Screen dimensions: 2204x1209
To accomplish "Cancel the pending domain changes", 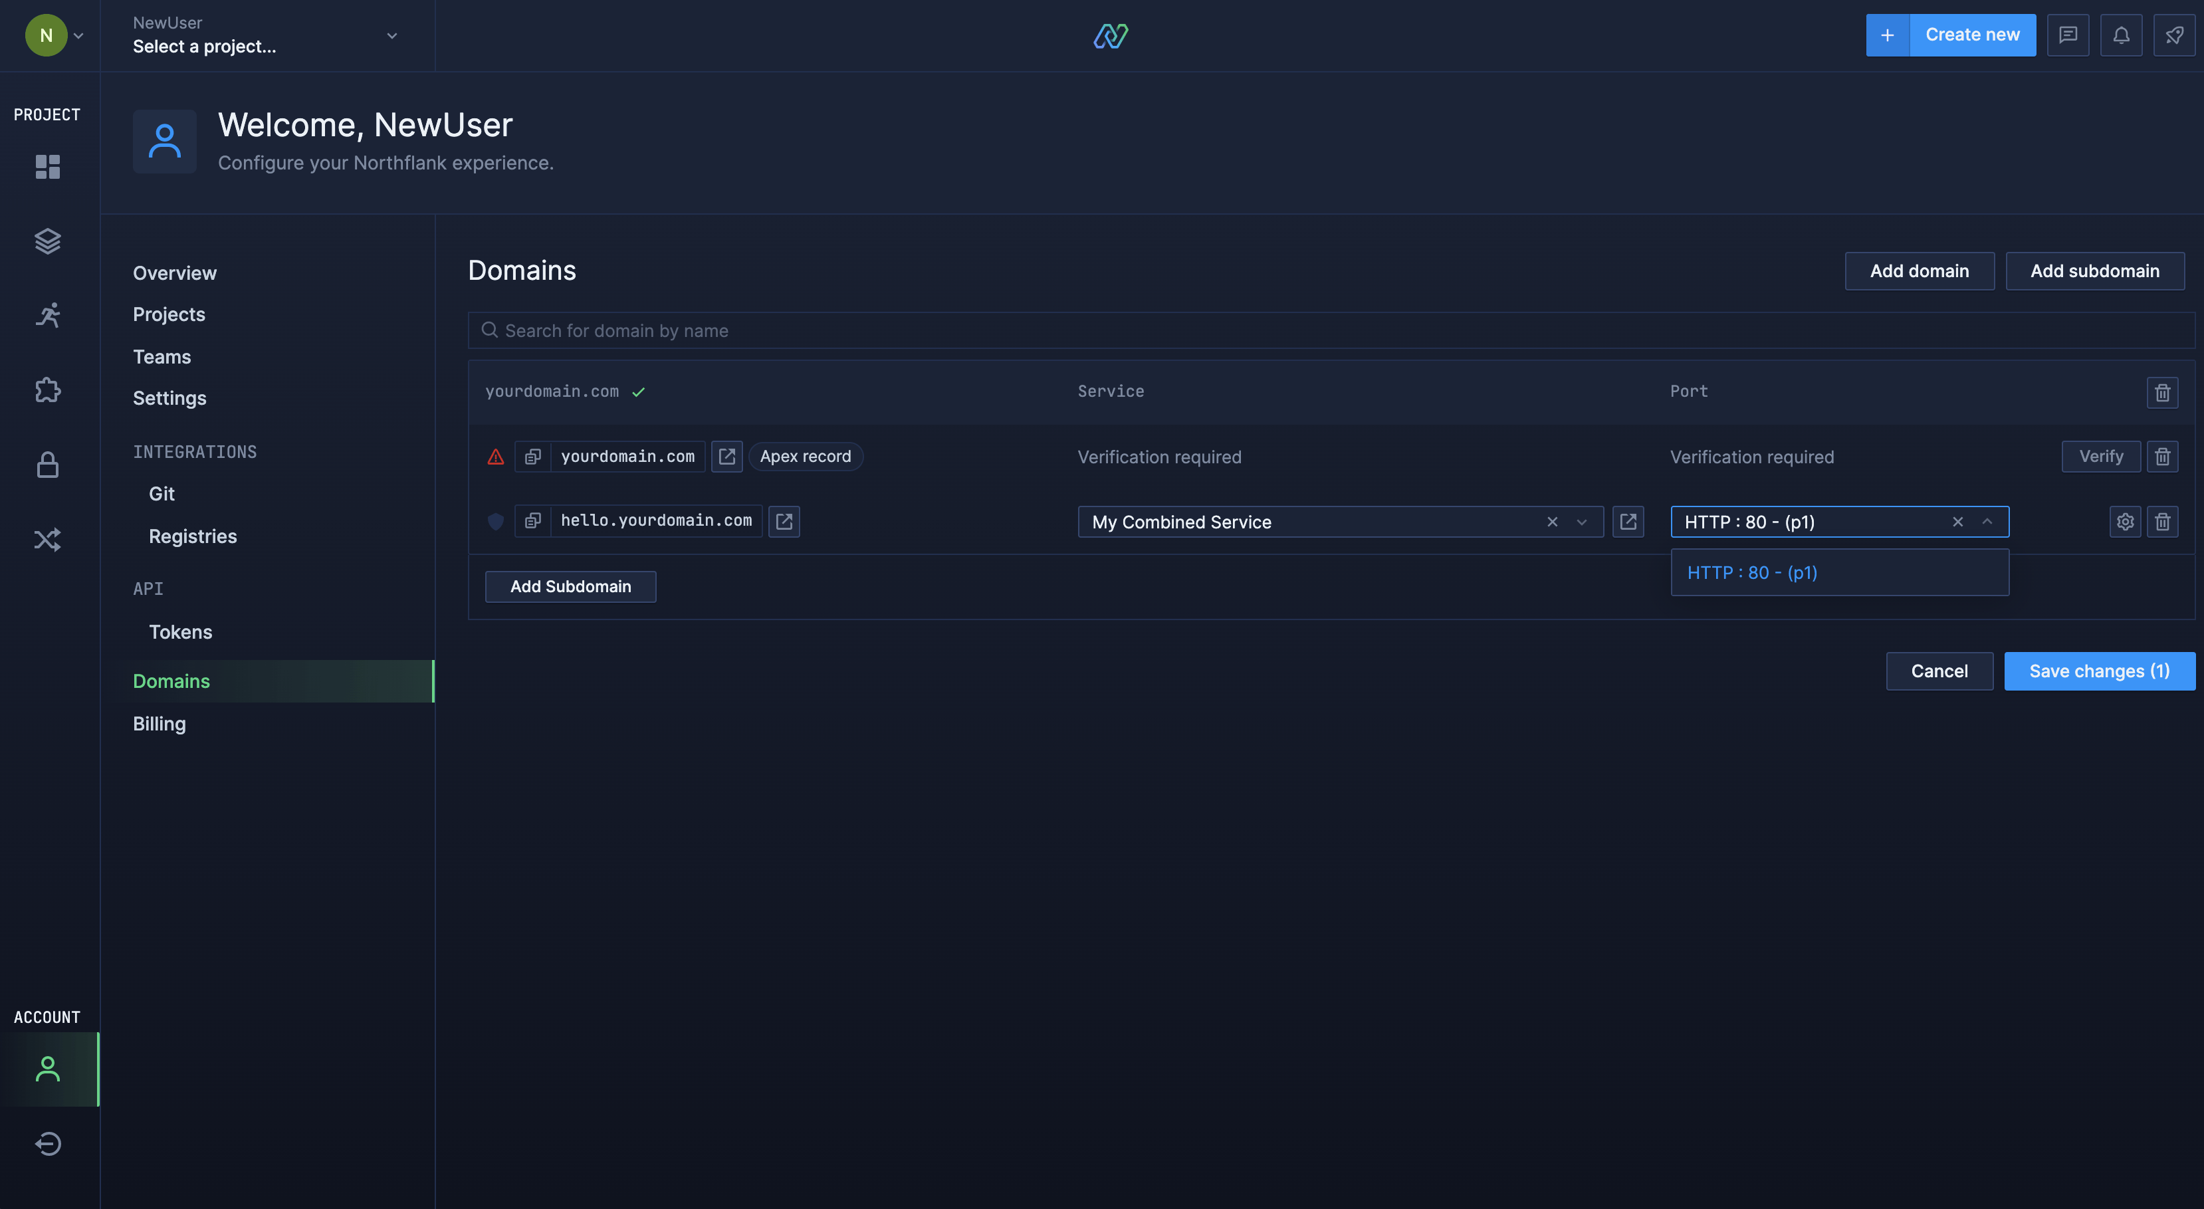I will (1939, 672).
